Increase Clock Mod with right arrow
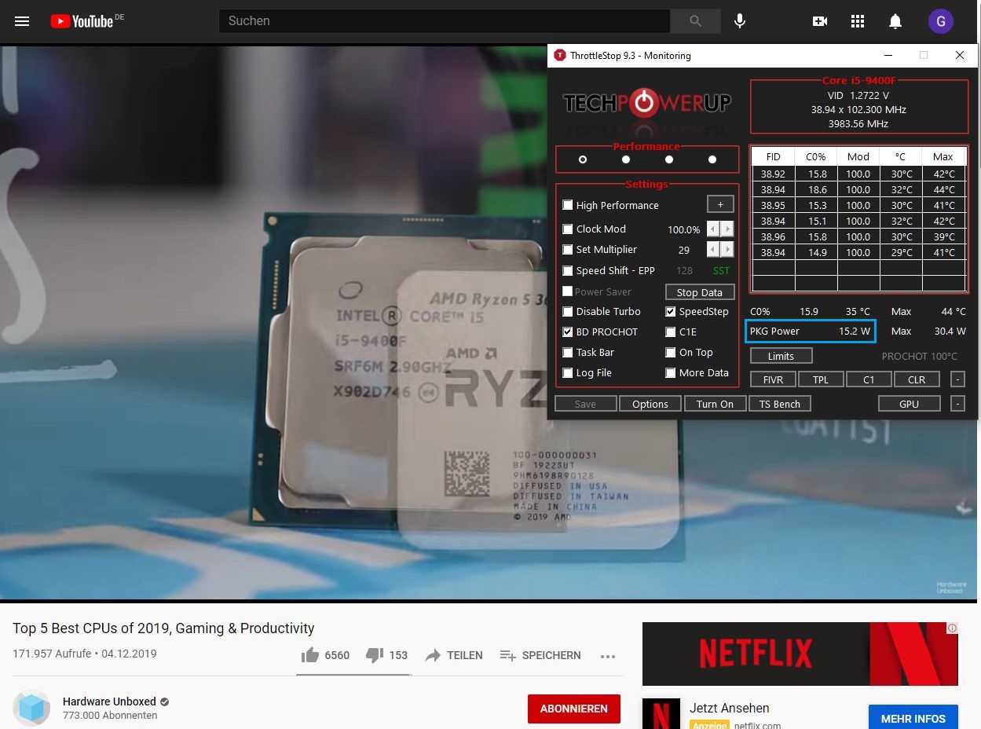 [727, 229]
